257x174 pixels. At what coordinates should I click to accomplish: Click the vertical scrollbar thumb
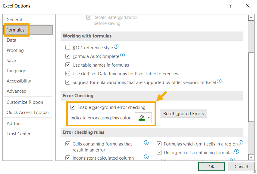[x=251, y=87]
